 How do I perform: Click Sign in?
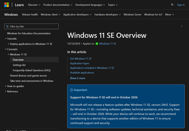coord(181,5)
